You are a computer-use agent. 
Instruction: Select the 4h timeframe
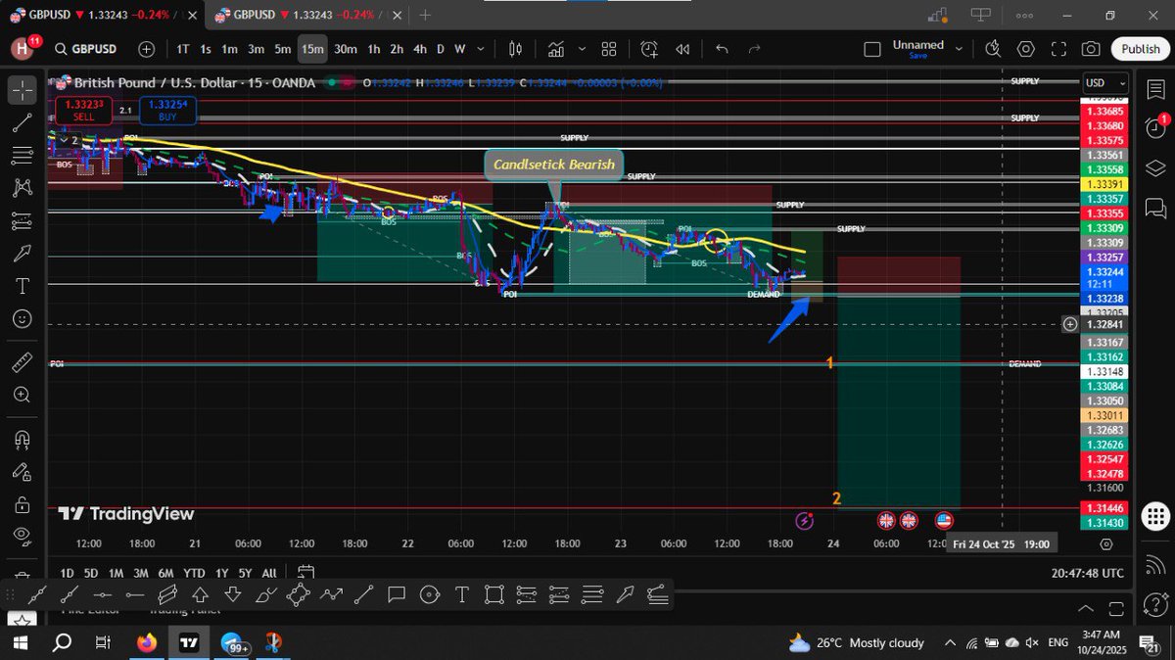point(420,49)
